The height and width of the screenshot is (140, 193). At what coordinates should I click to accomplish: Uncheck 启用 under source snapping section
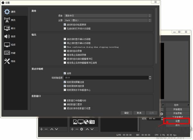coord(65,73)
